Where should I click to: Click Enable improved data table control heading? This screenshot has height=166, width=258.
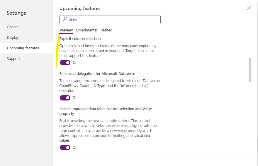pyautogui.click(x=106, y=111)
